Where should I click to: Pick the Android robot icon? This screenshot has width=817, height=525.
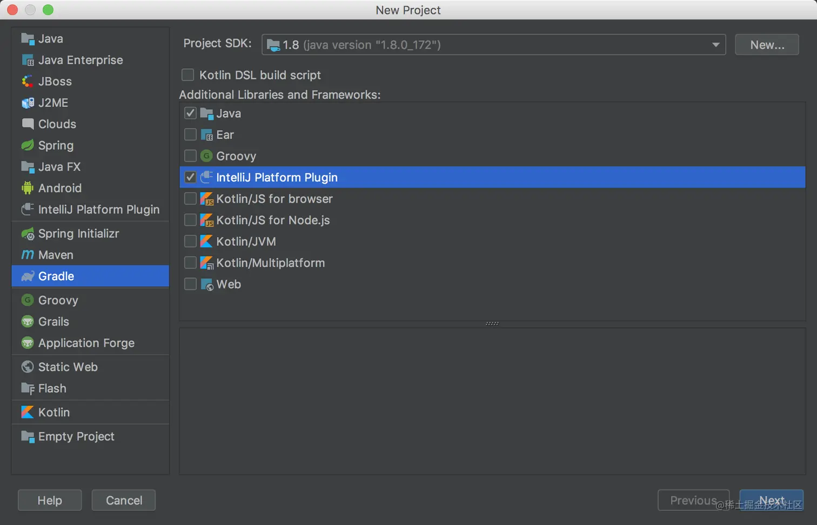[28, 188]
